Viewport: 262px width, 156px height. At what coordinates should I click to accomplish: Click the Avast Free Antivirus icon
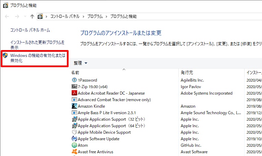74,152
